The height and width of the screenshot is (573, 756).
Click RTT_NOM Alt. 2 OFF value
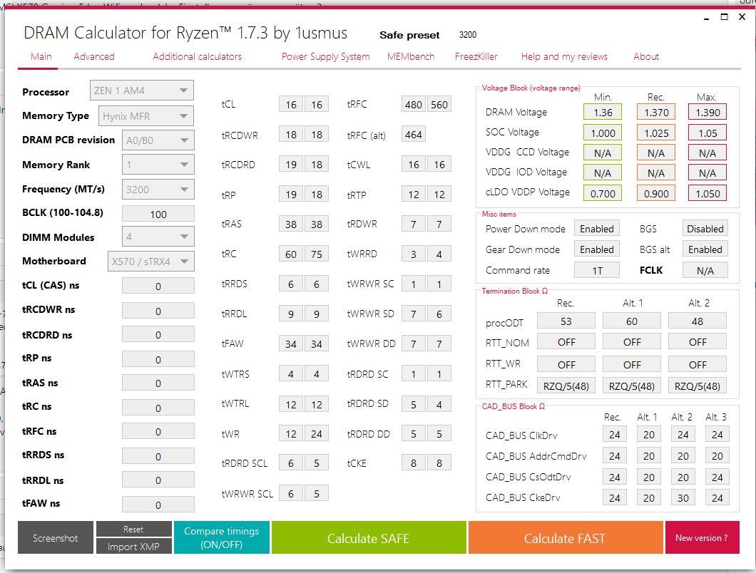pos(698,341)
